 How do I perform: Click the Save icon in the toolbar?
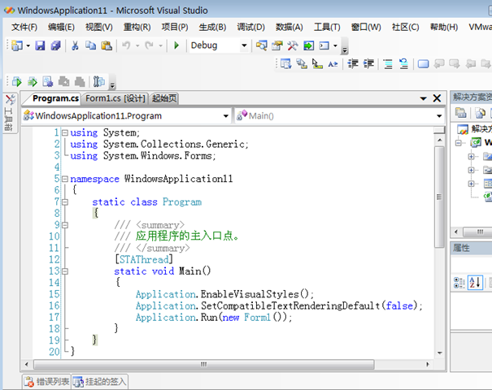point(39,45)
